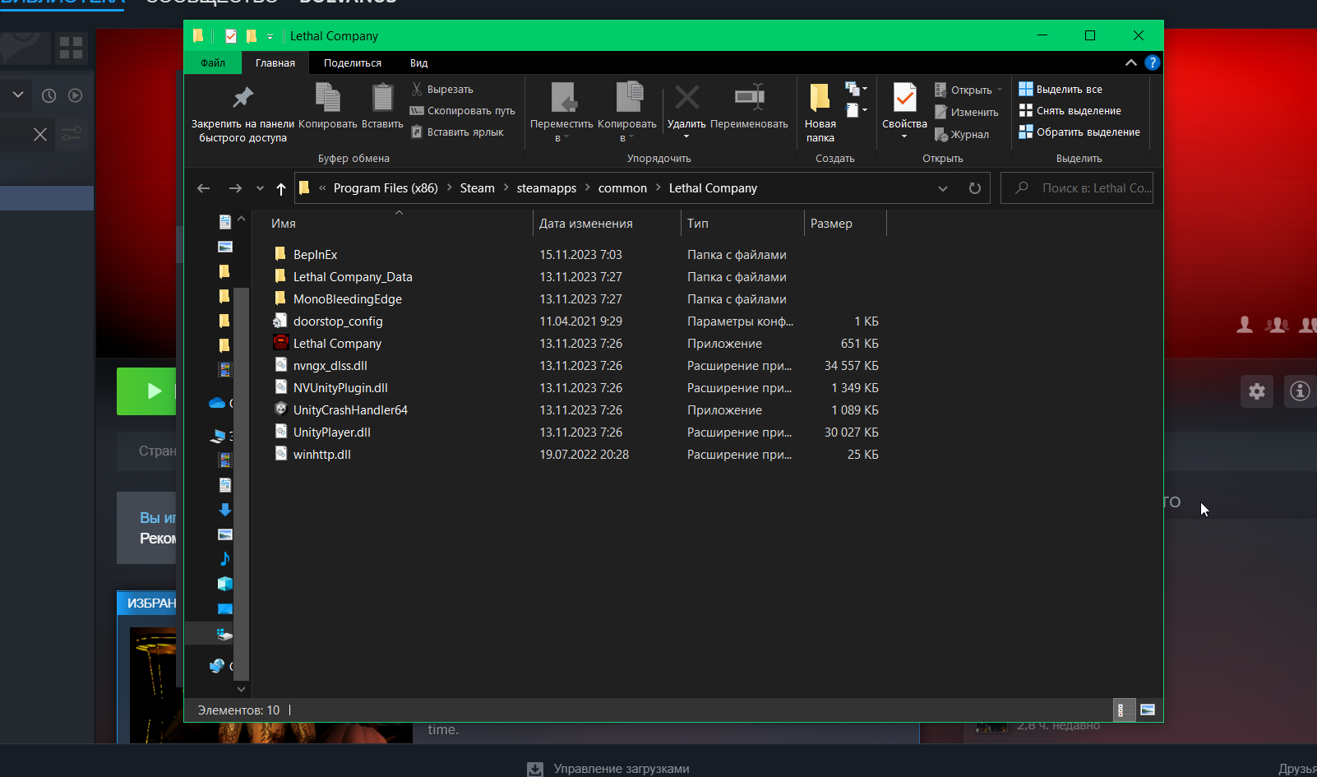Viewport: 1317px width, 777px height.
Task: Click the Свойства (Properties) checkmark icon
Action: (x=904, y=97)
